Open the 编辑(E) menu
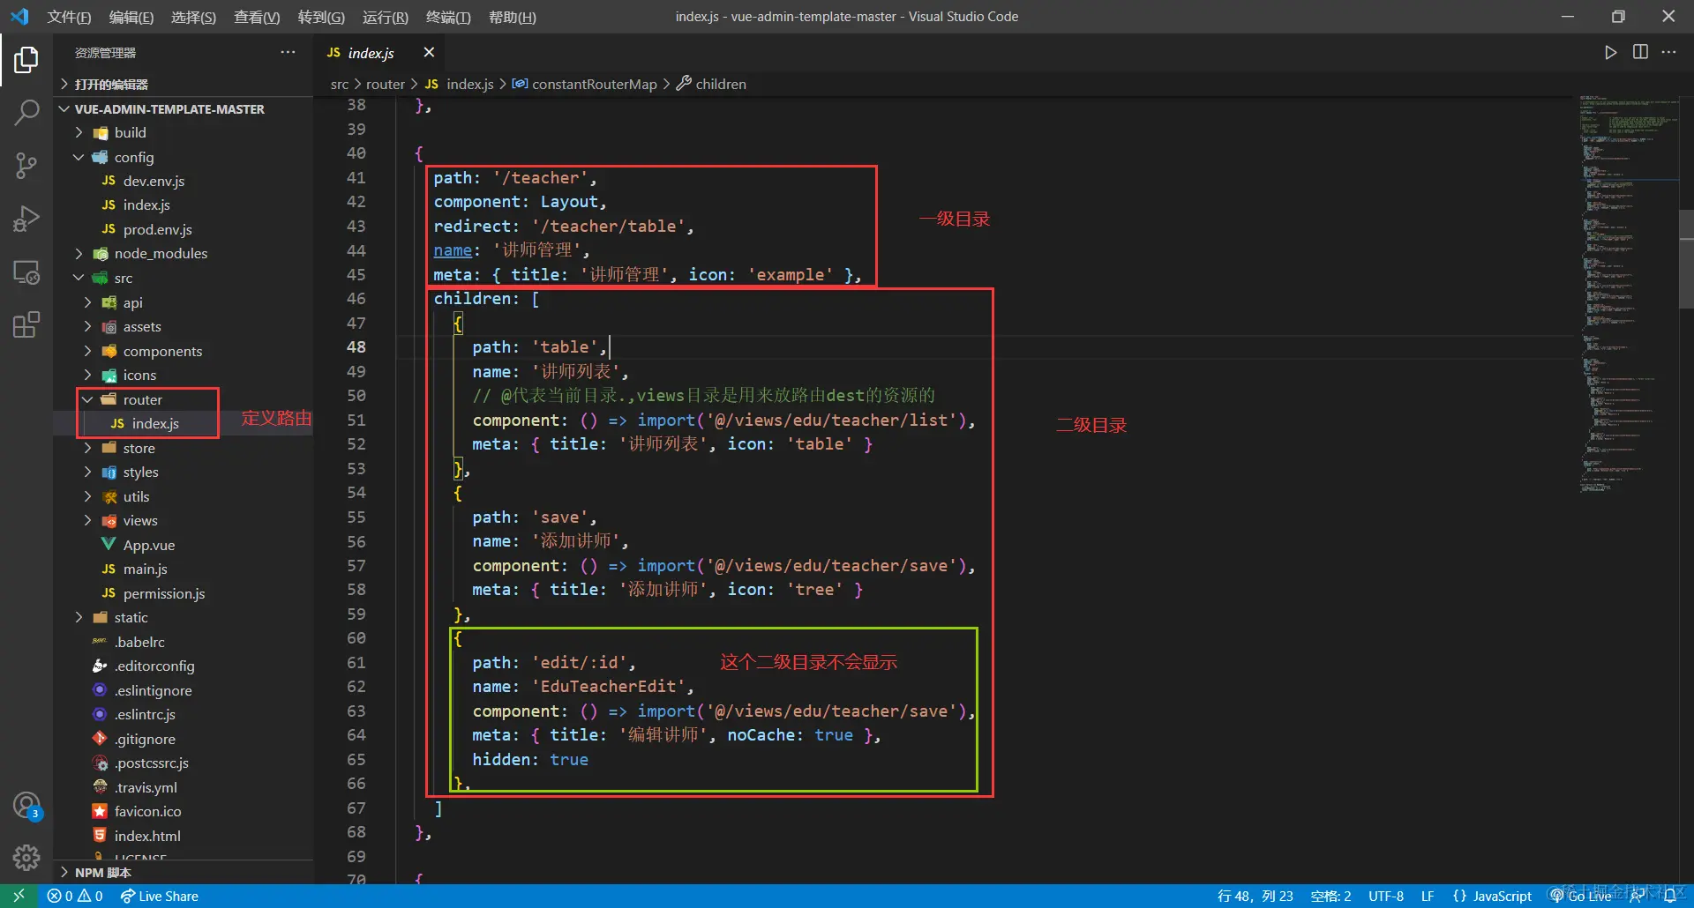The height and width of the screenshot is (908, 1694). [x=131, y=17]
